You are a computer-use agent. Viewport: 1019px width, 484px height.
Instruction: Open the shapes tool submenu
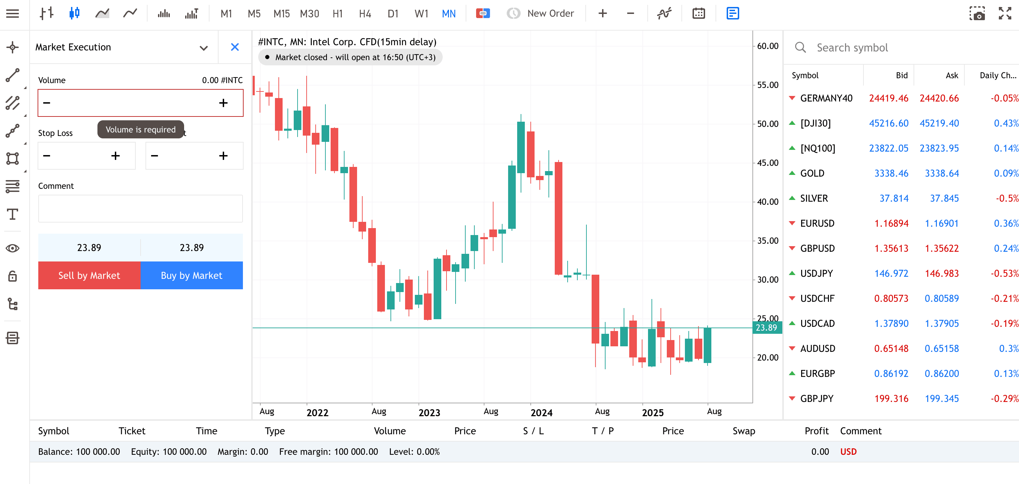13,159
